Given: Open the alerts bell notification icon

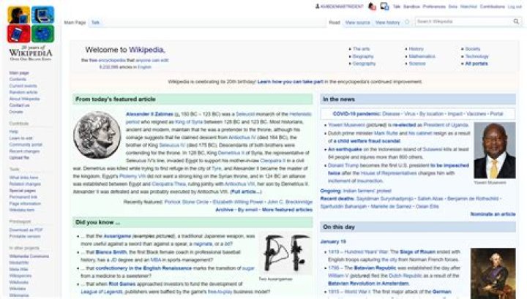Looking at the screenshot, I should pos(372,7).
